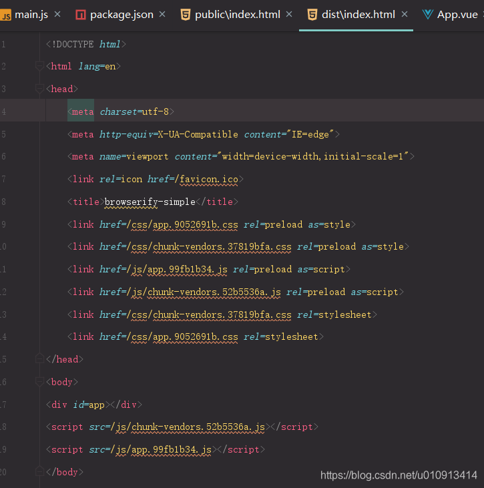Click the JS file icon on main.js tab
The height and width of the screenshot is (488, 484).
5,15
